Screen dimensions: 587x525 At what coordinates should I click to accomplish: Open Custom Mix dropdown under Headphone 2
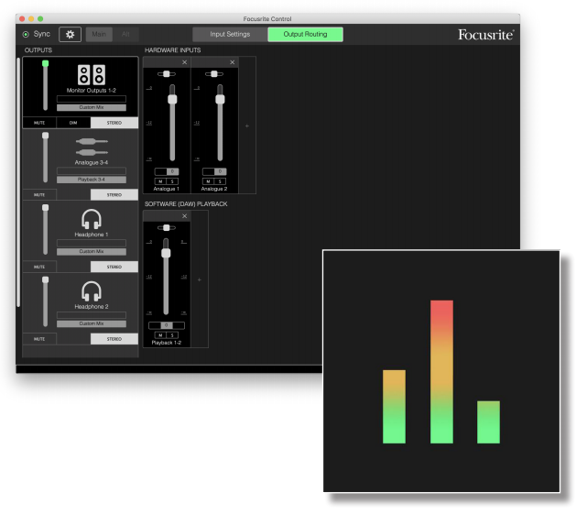coord(92,323)
